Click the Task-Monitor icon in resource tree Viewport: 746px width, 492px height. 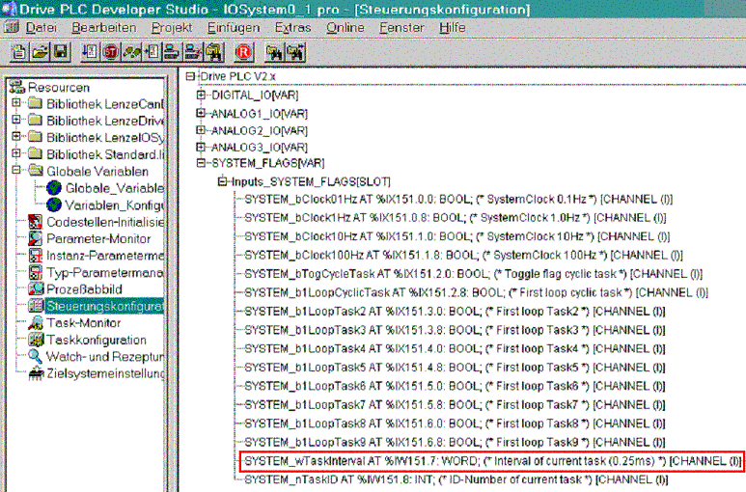[x=35, y=322]
